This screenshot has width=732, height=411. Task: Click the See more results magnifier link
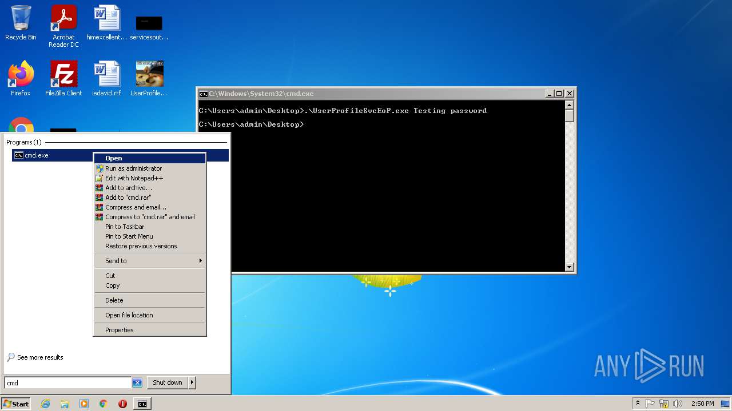(x=35, y=357)
